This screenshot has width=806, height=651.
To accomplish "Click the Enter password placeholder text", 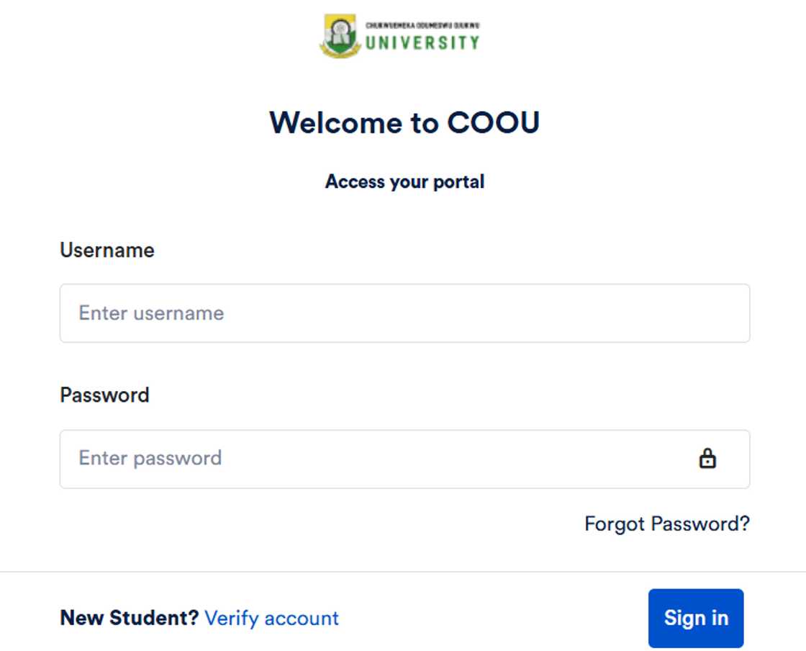I will [x=150, y=459].
